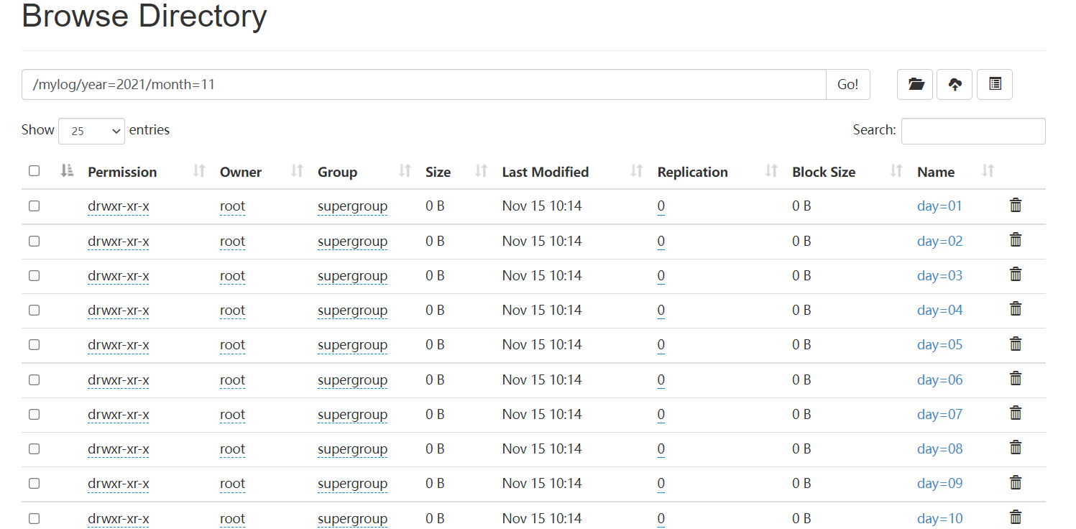The image size is (1076, 529).
Task: Delete the day=08 directory with trash icon
Action: click(1016, 448)
